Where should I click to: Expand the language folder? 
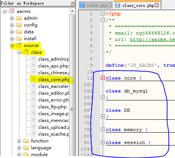19,148
